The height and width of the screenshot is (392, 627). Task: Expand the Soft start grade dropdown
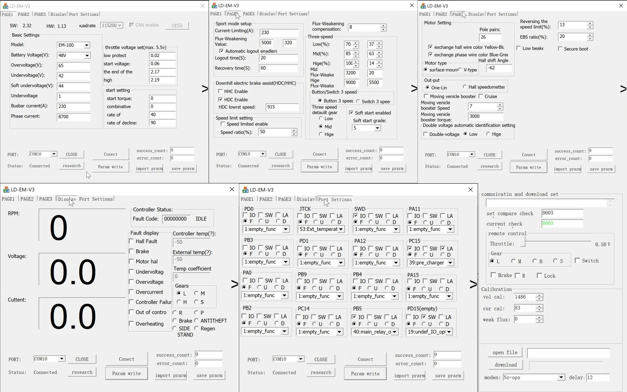click(x=377, y=128)
